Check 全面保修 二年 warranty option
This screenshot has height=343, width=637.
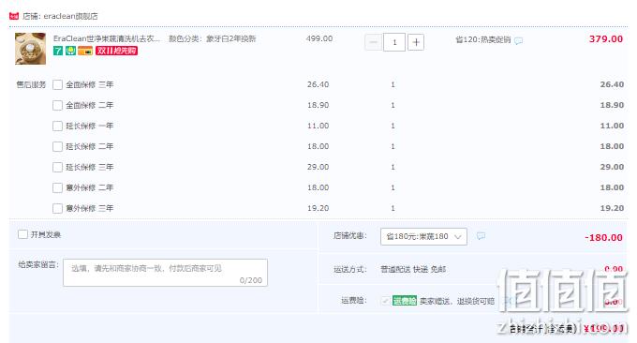(58, 106)
